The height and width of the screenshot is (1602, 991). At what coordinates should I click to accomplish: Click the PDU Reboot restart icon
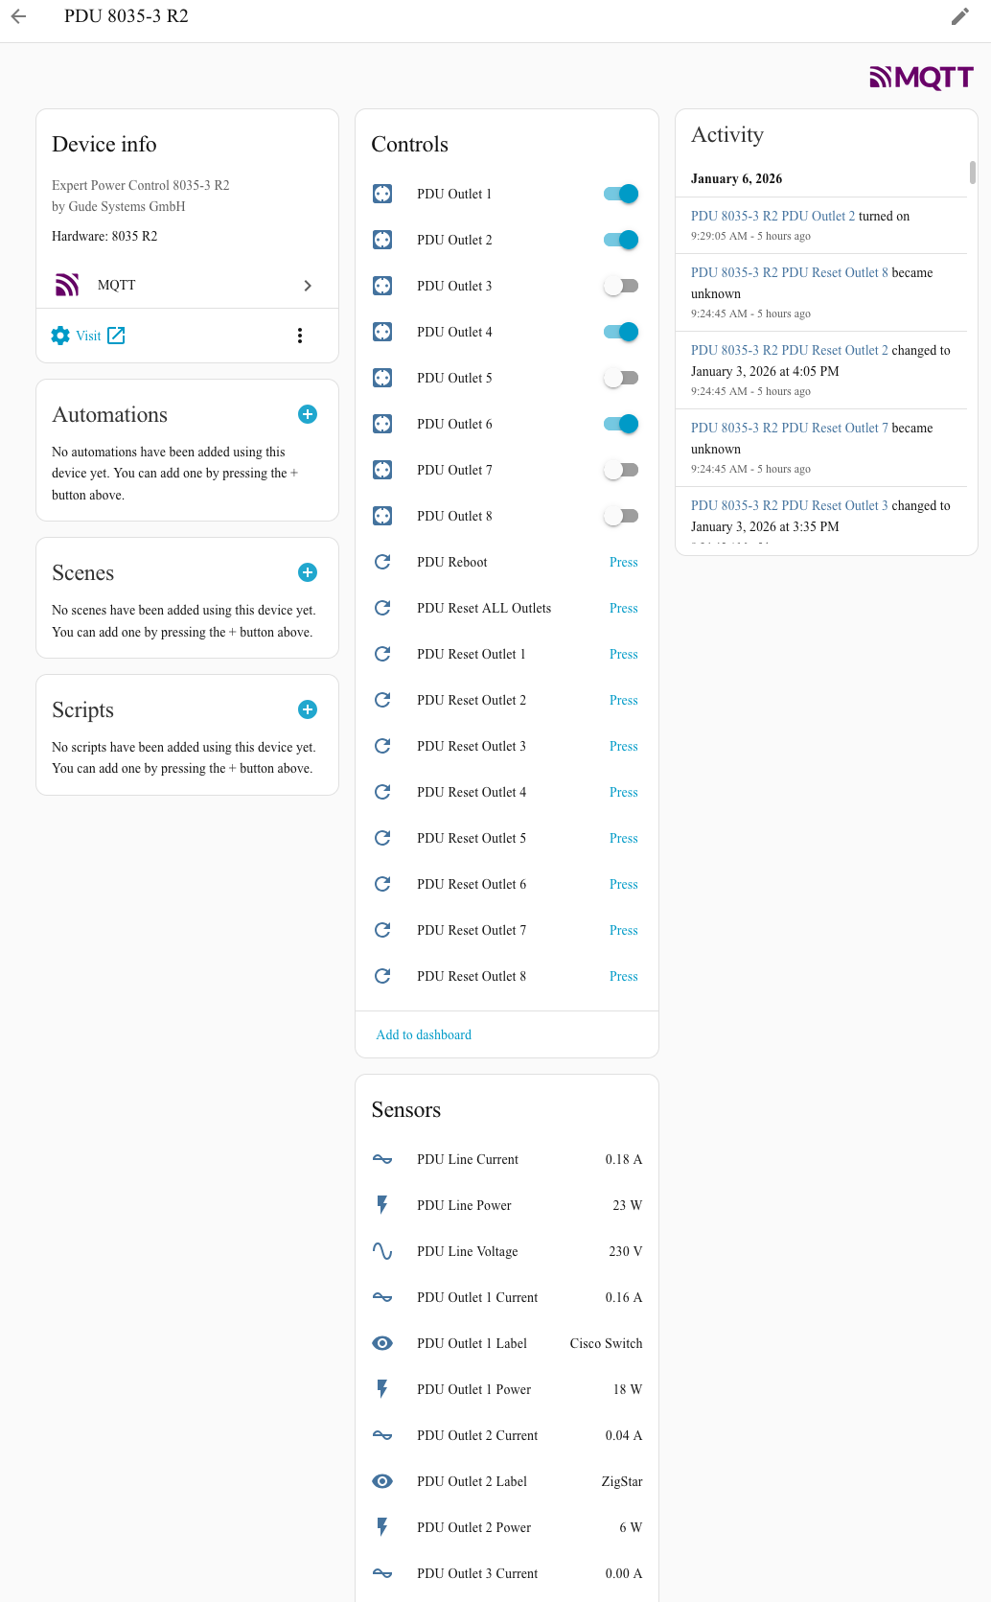pyautogui.click(x=382, y=562)
